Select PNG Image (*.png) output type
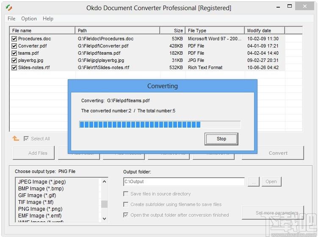Screen dimensions: 318x237 [40, 209]
